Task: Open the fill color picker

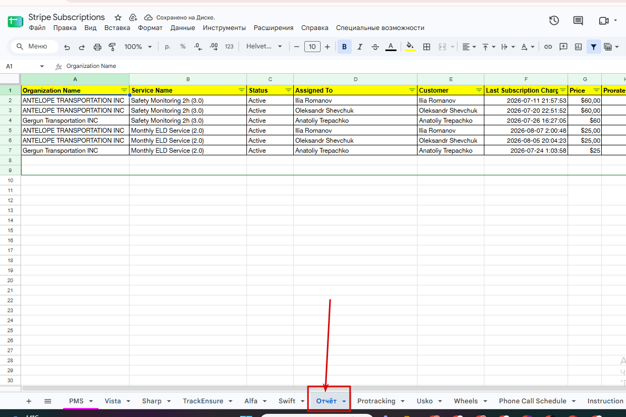Action: (x=410, y=47)
